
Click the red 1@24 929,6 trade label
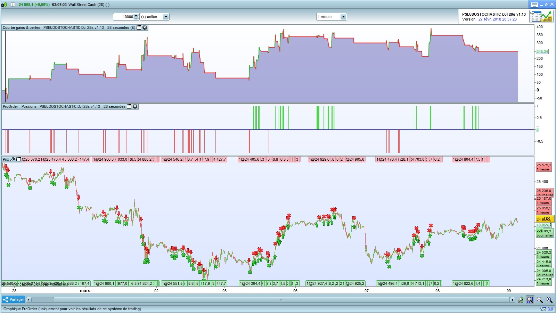319,159
